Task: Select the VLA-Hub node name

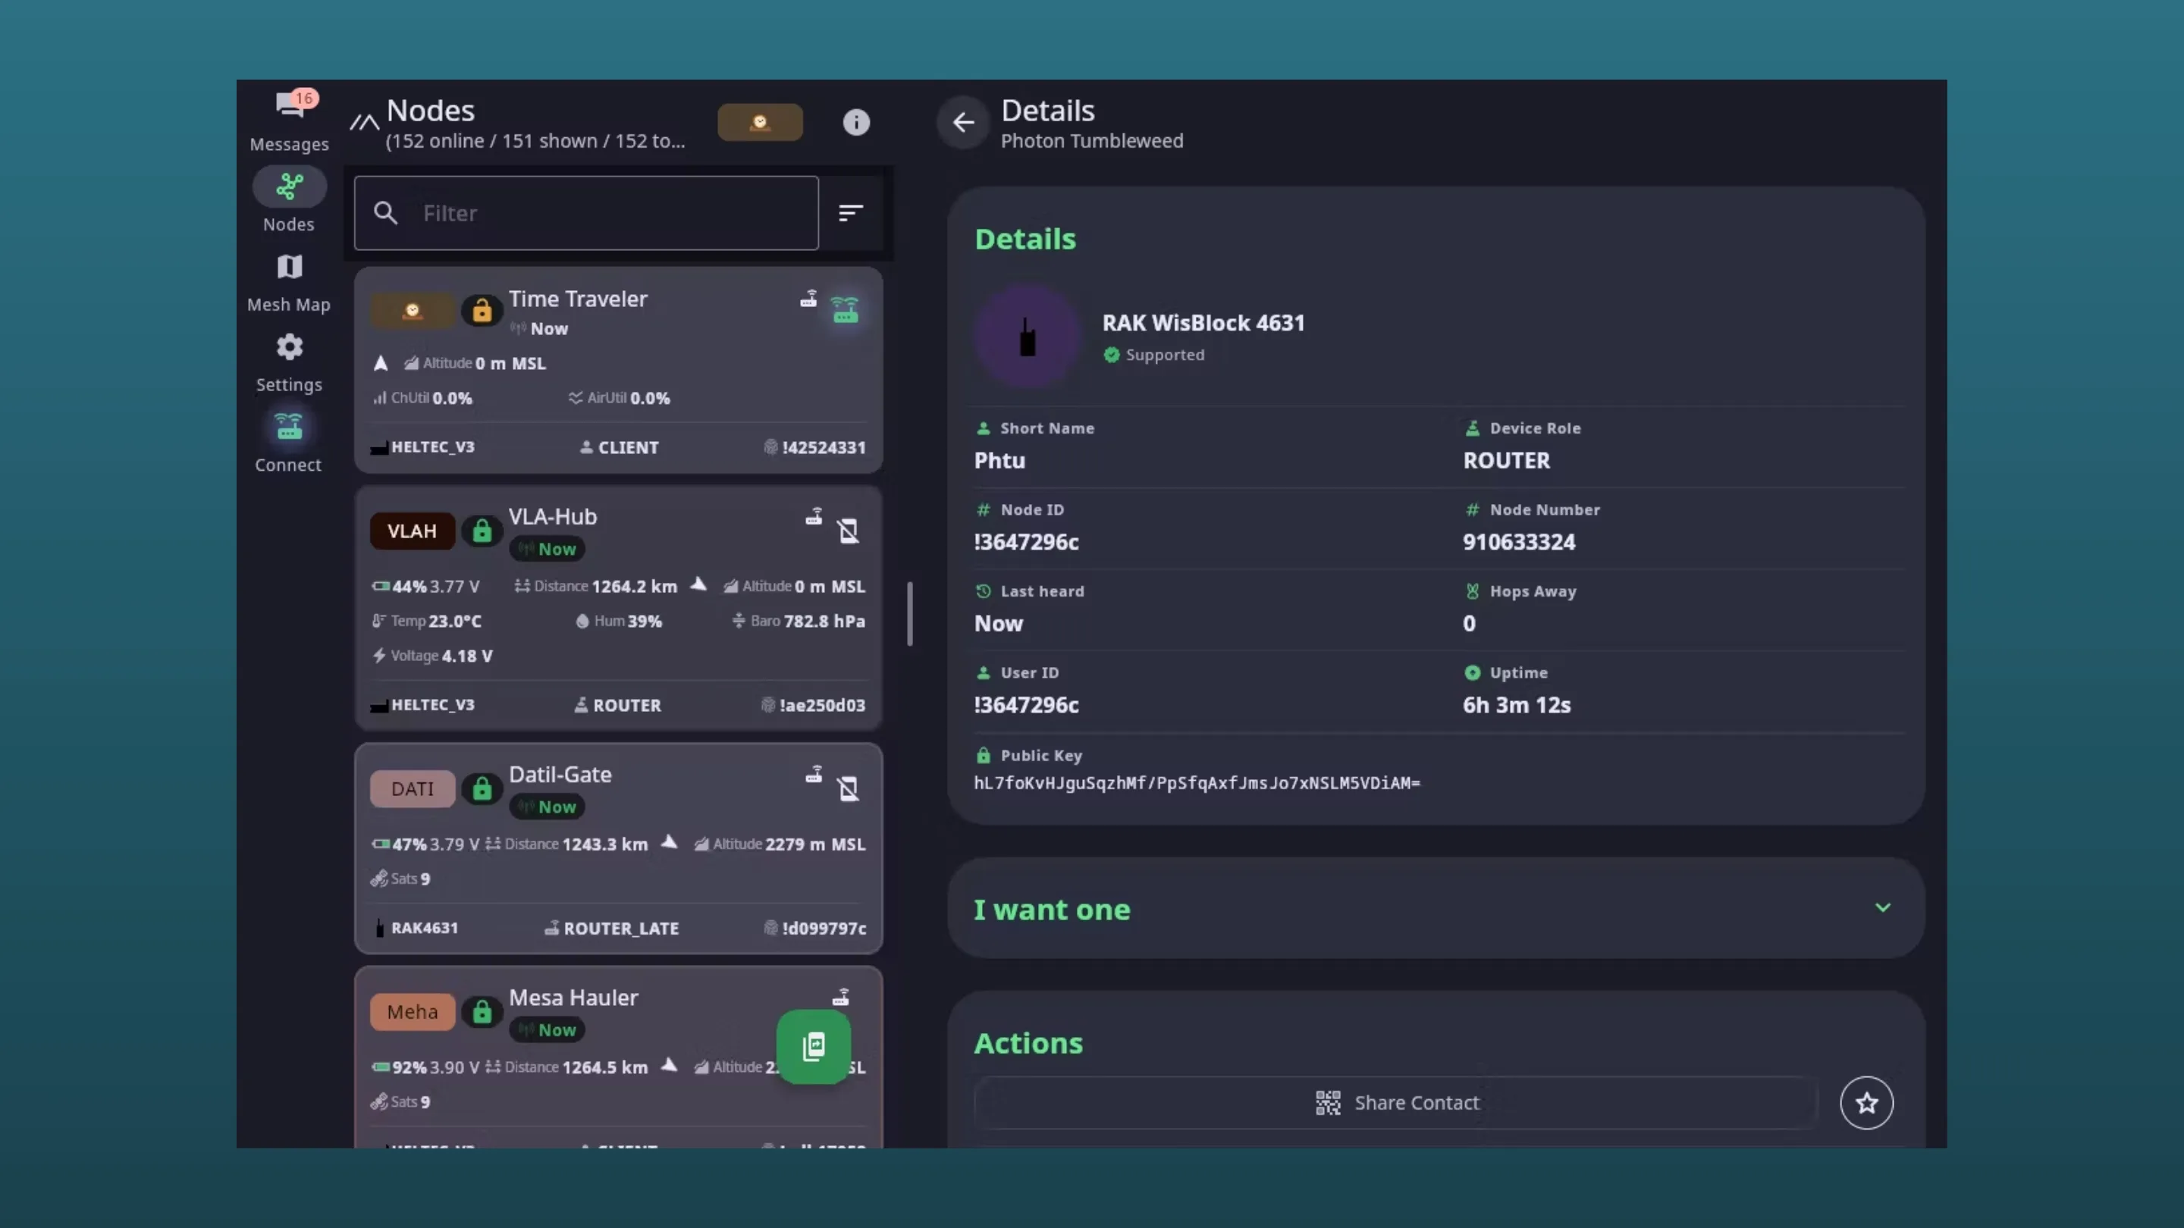Action: (553, 517)
